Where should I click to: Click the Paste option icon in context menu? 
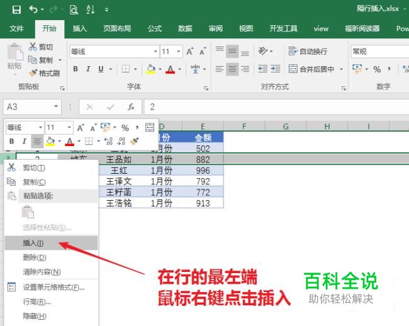pyautogui.click(x=28, y=211)
